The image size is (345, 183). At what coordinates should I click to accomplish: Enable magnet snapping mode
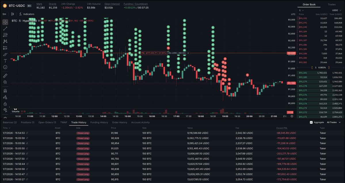[5, 91]
